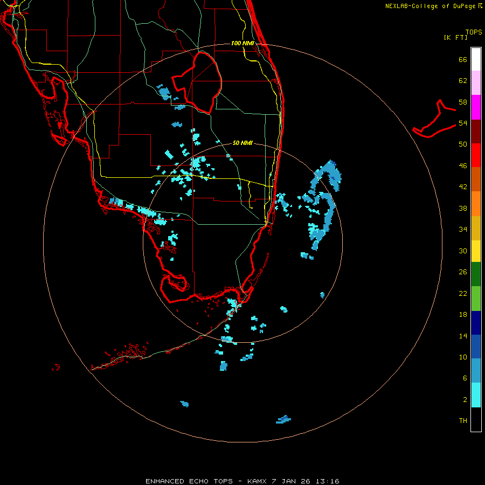The width and height of the screenshot is (485, 485).
Task: Click the 2 legend value
Action: 465,400
